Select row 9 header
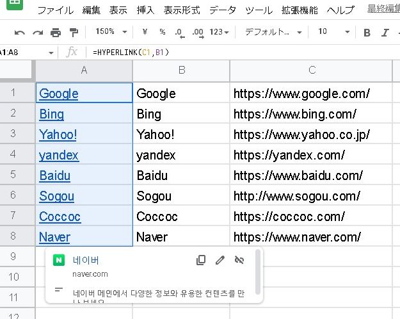 17,256
